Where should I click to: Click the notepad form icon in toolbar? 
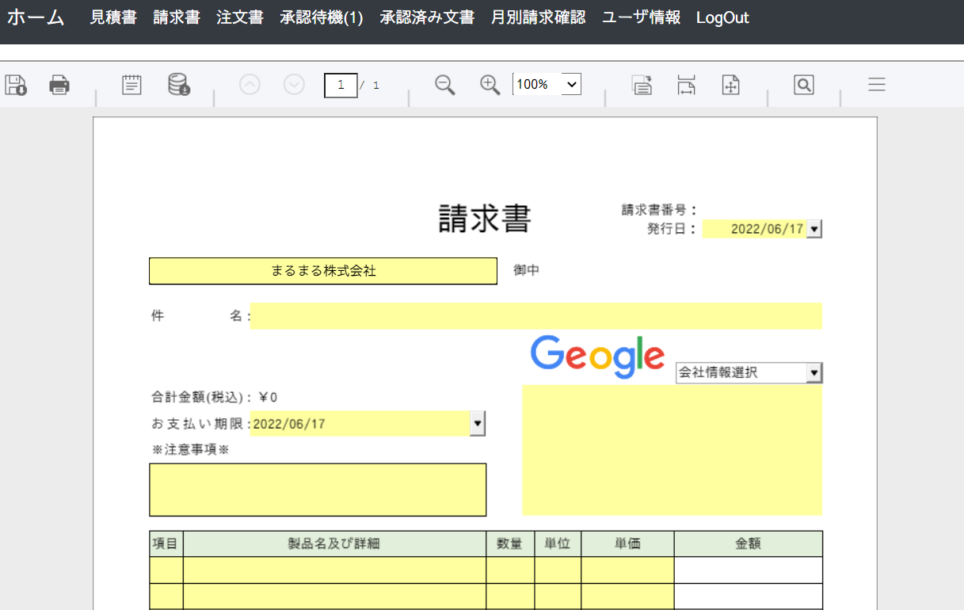pos(131,85)
